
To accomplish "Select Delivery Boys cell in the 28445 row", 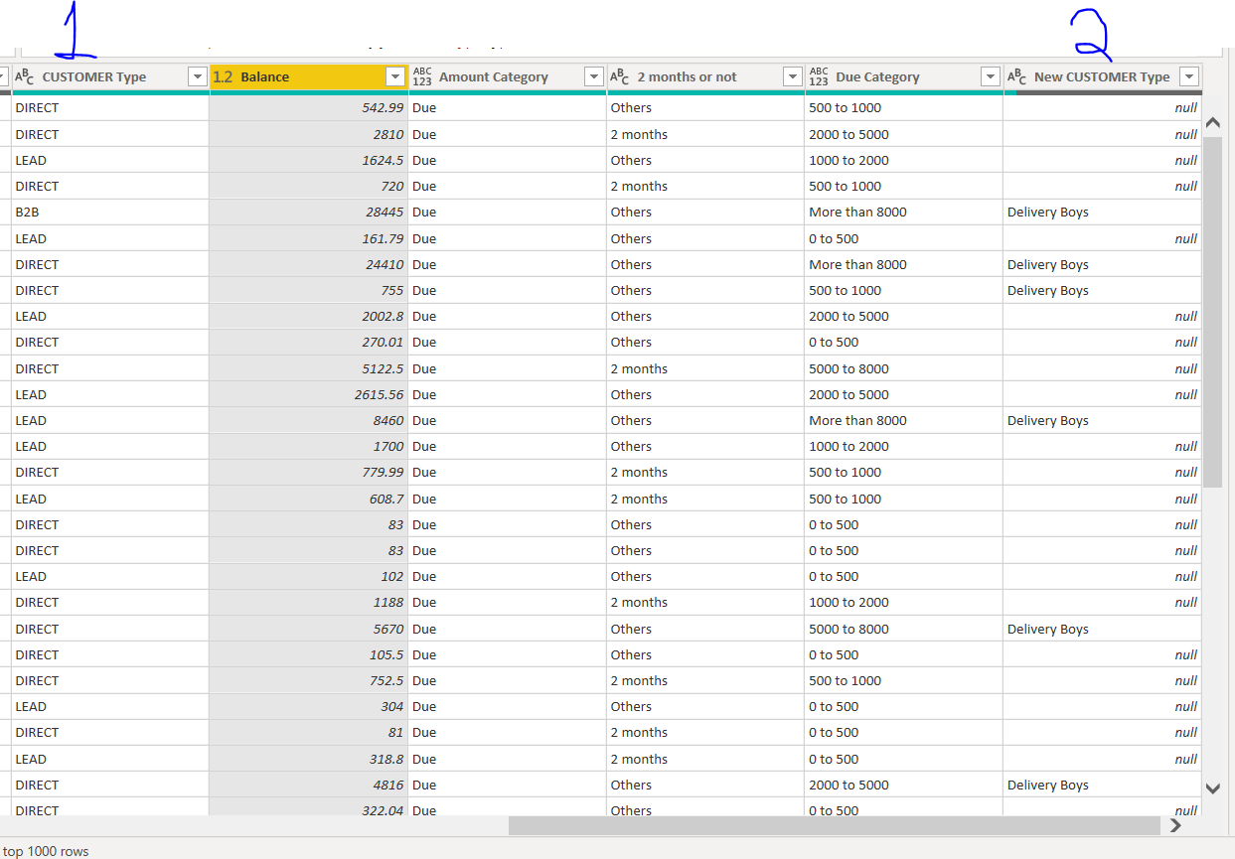I will [1102, 212].
